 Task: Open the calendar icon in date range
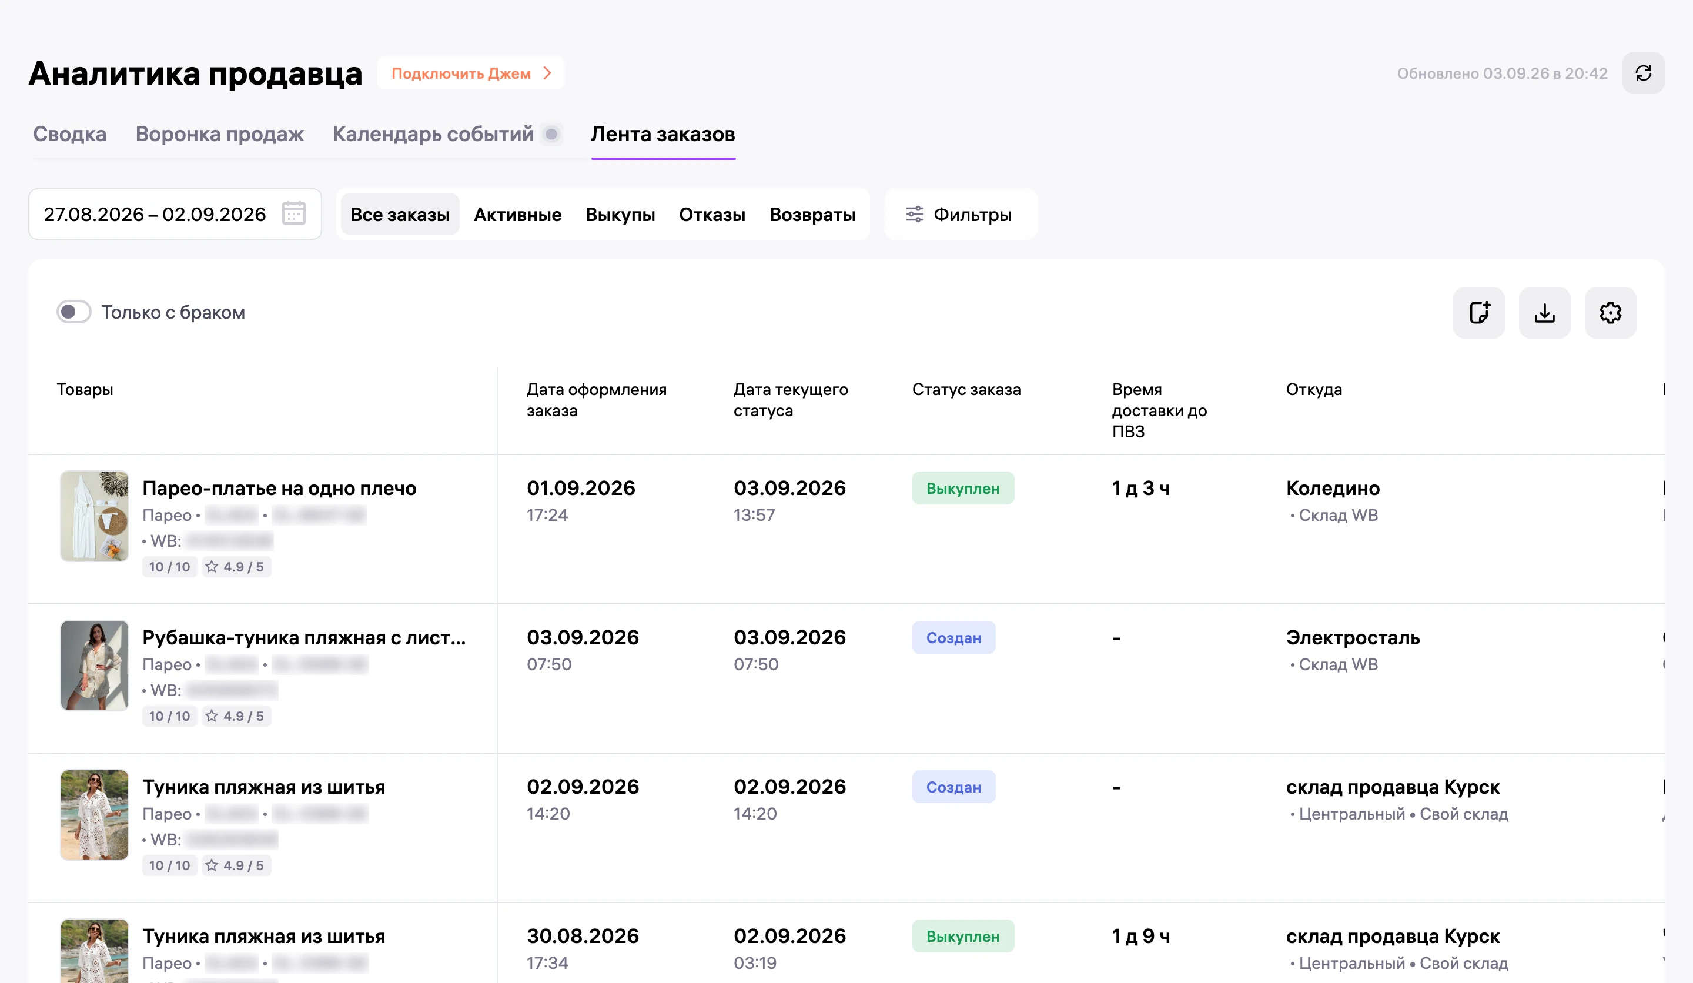click(x=293, y=213)
